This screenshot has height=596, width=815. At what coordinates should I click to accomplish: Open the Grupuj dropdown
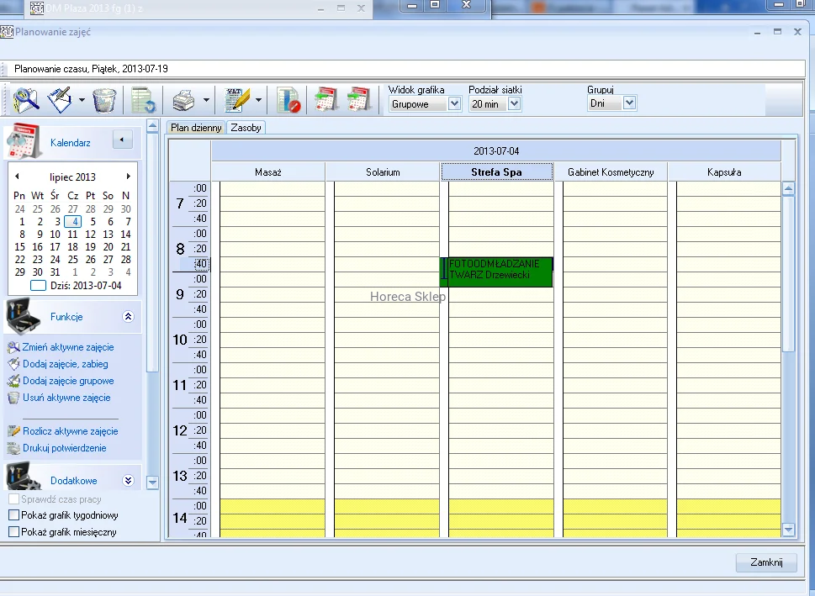click(629, 104)
